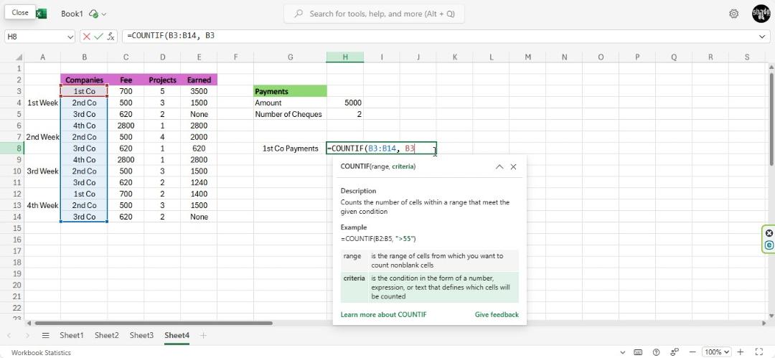The image size is (775, 358).
Task: Confirm the formula with the green checkmark
Action: 98,36
